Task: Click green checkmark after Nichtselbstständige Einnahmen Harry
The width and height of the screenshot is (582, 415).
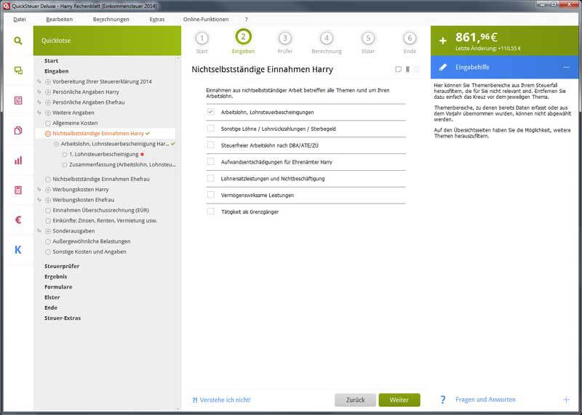Action: 148,133
